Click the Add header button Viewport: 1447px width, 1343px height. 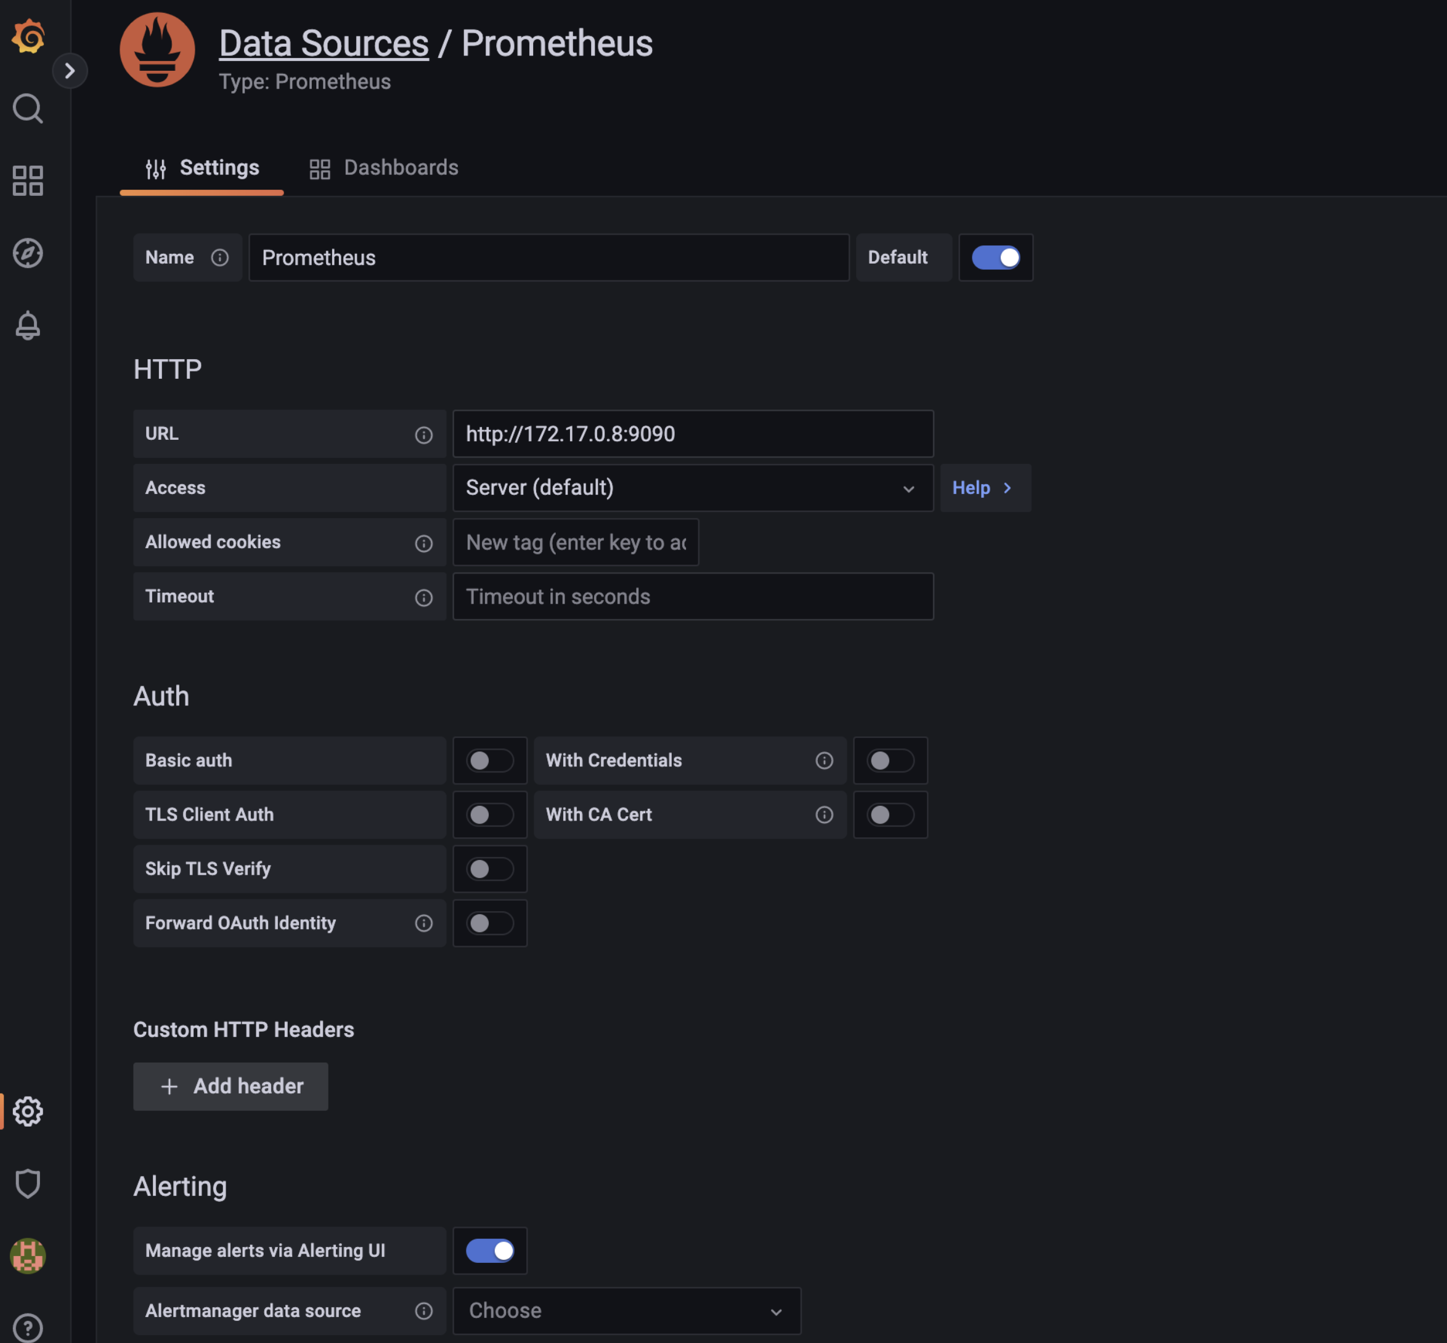click(x=230, y=1087)
